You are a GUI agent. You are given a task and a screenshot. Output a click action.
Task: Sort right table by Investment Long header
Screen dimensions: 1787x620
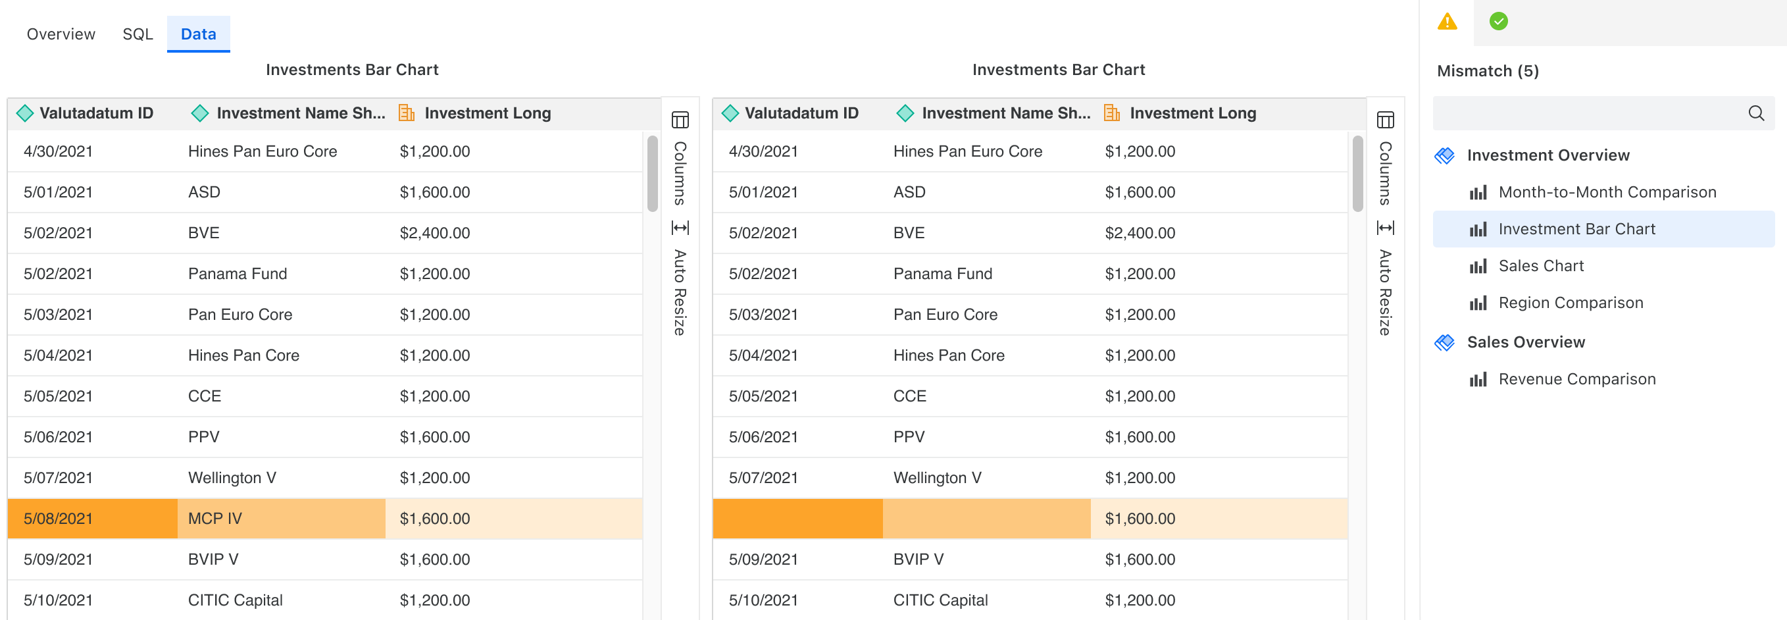(1192, 113)
